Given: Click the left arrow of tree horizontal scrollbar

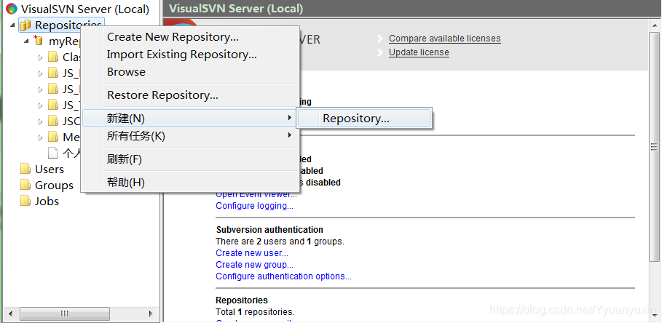Looking at the screenshot, I should click(x=10, y=314).
